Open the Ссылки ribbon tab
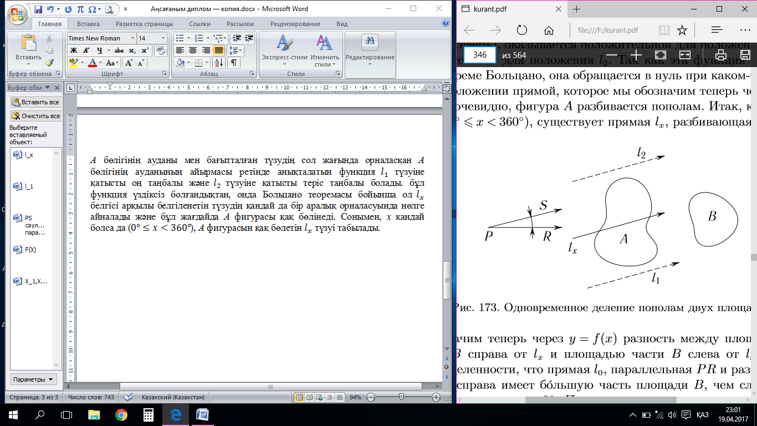Image resolution: width=757 pixels, height=426 pixels. 200,24
